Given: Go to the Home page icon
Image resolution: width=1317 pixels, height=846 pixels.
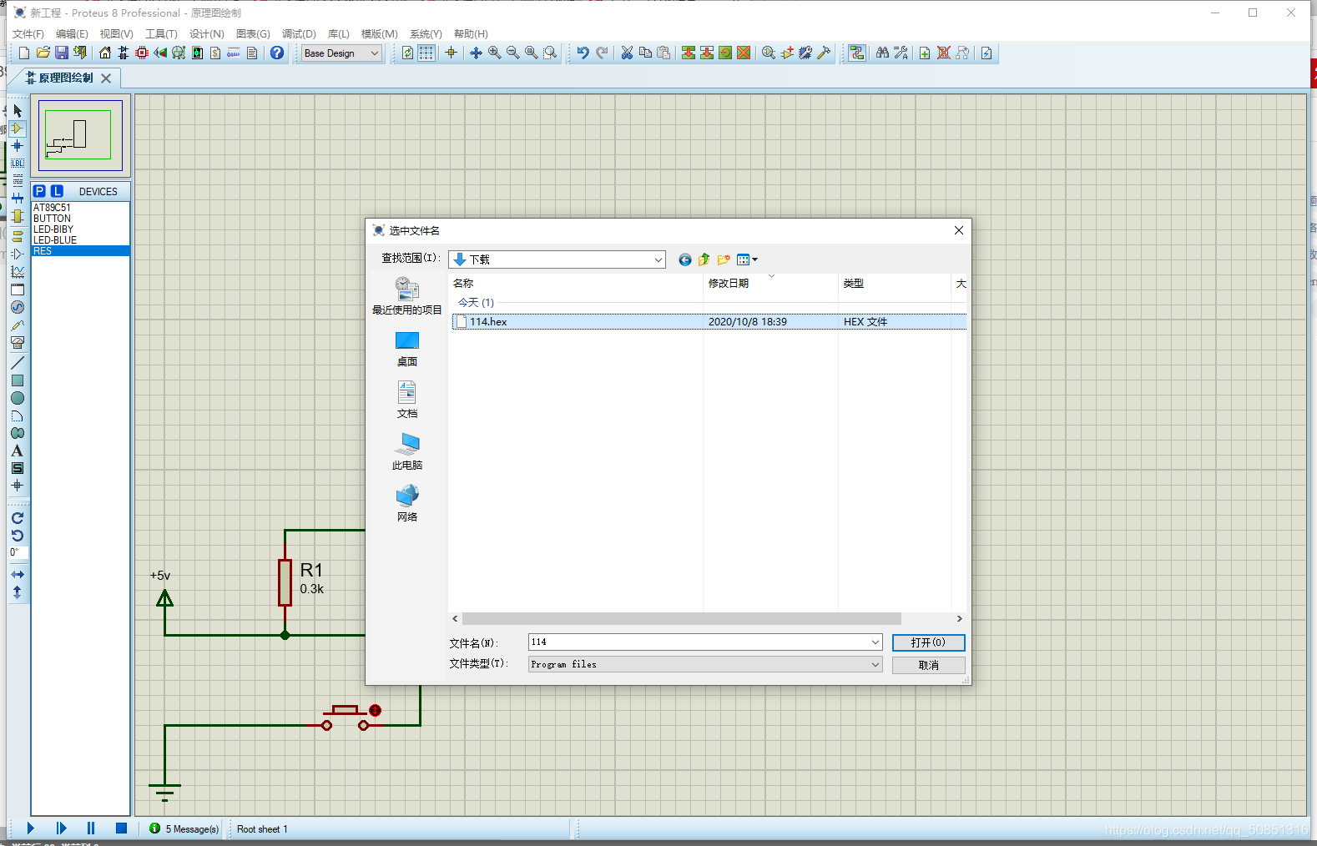Looking at the screenshot, I should [x=105, y=53].
